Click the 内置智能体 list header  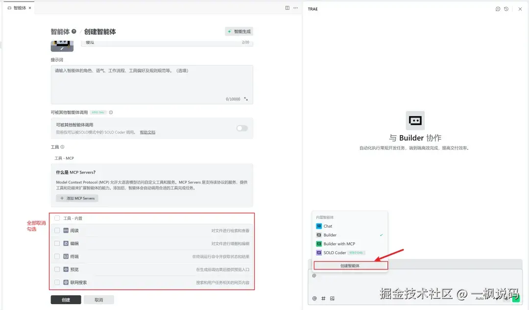click(x=325, y=217)
